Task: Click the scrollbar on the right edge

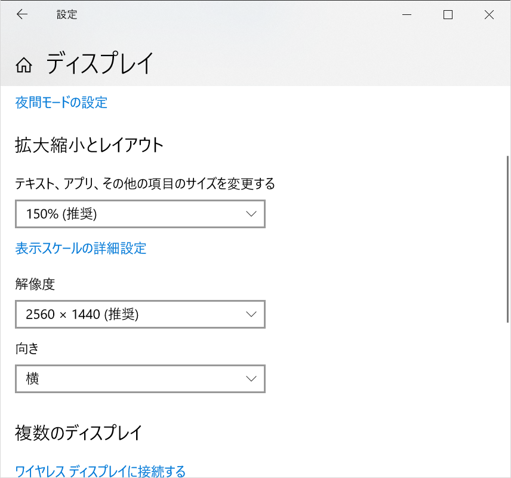Action: point(508,239)
